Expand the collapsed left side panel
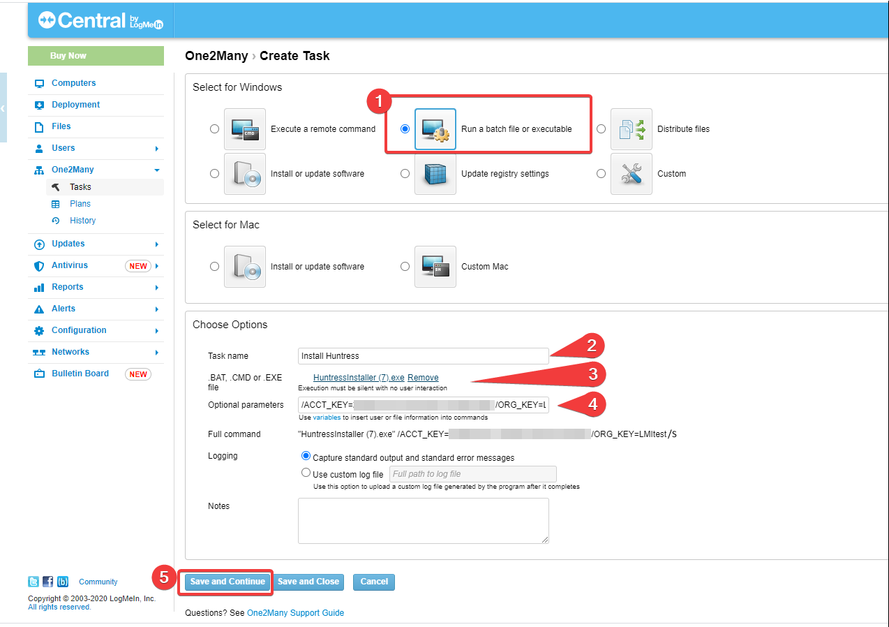Viewport: 889px width, 627px height. pos(3,108)
